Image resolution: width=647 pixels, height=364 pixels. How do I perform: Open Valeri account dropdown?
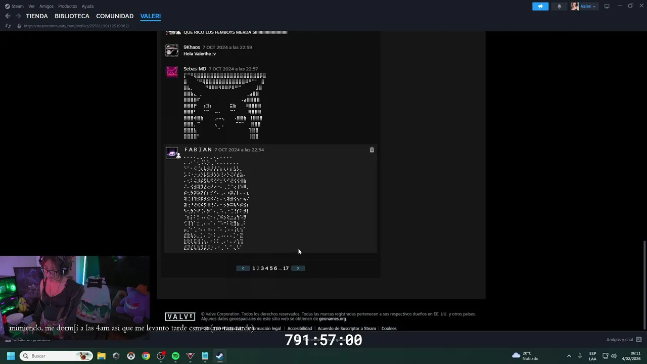pos(584,6)
